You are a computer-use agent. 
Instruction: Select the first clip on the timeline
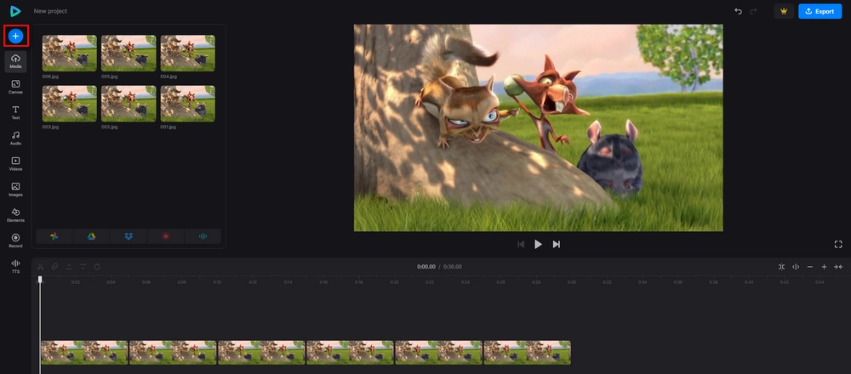pyautogui.click(x=84, y=352)
